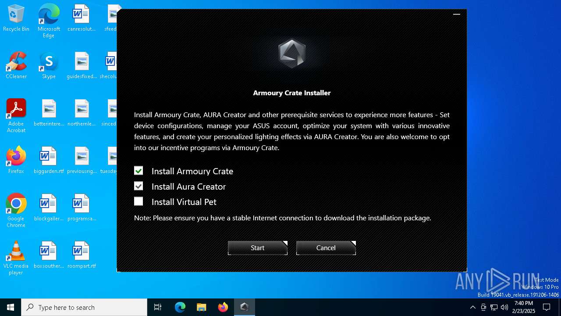
Task: Cancel the Armoury Crate installation
Action: tap(326, 248)
